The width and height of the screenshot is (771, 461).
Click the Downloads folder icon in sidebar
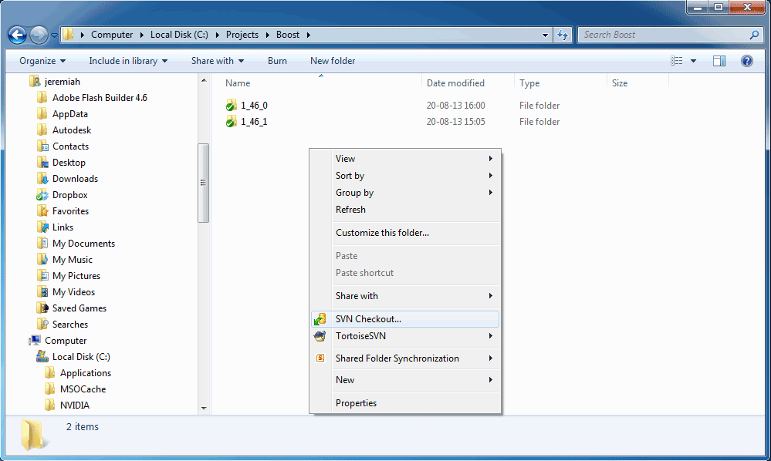(42, 179)
